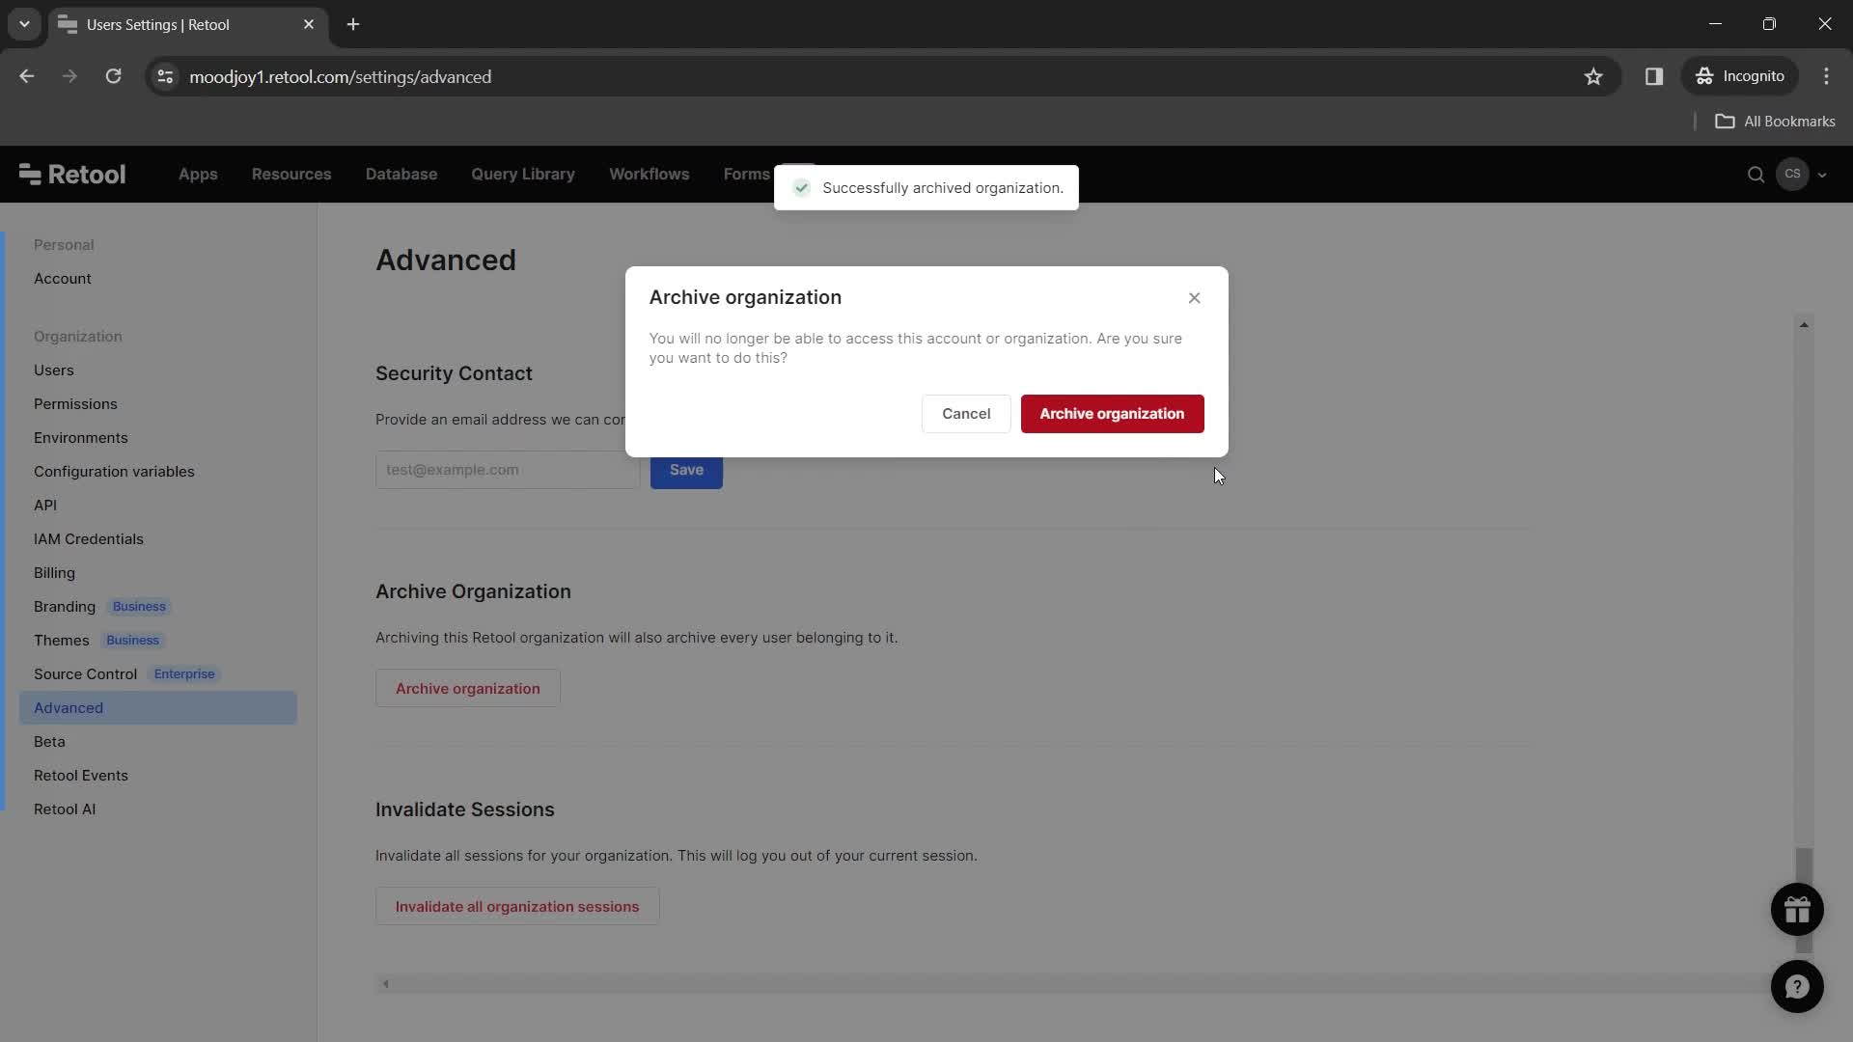Open the Forms menu

746,175
